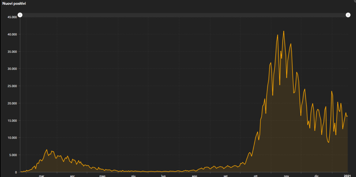Click the "set" month axis label
Image resolution: width=356 pixels, height=177 pixels.
click(225, 176)
